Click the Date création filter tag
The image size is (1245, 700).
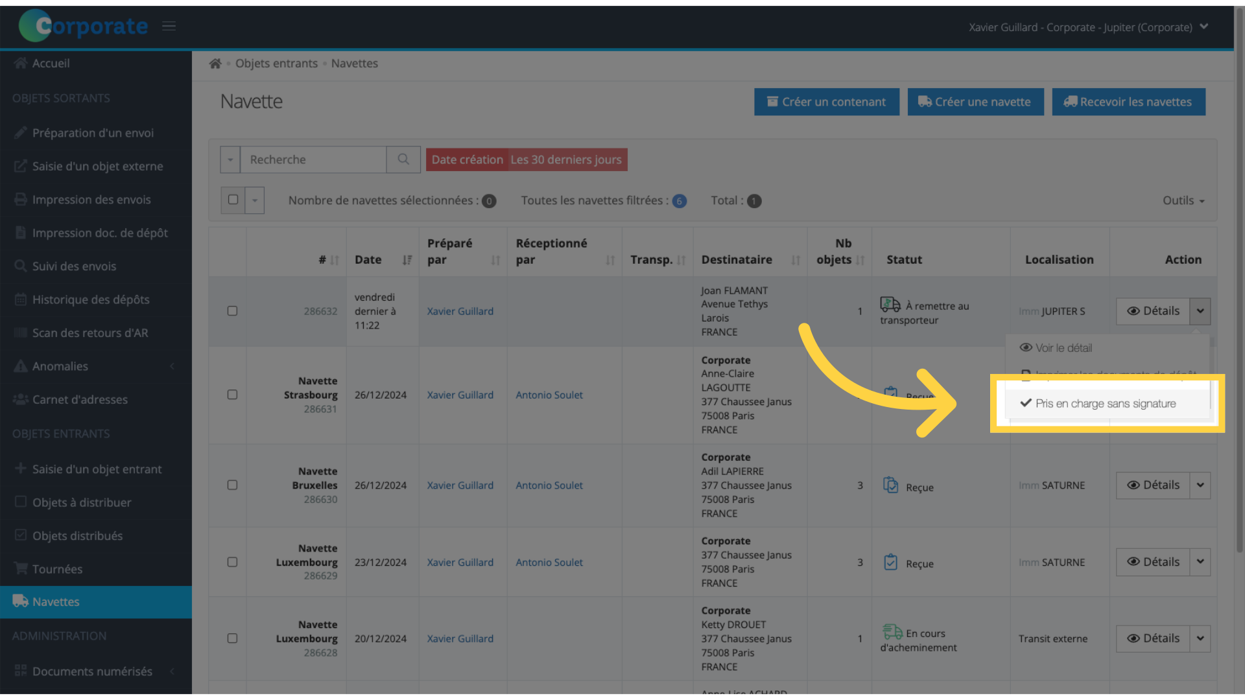[527, 159]
